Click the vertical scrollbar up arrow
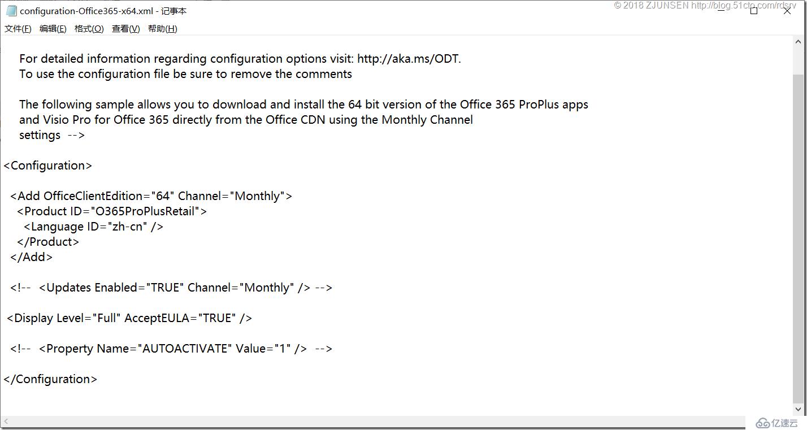Viewport: 807px width, 430px height. [x=799, y=42]
